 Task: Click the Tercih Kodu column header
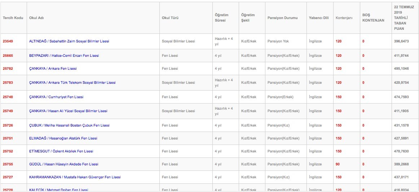[x=13, y=18]
